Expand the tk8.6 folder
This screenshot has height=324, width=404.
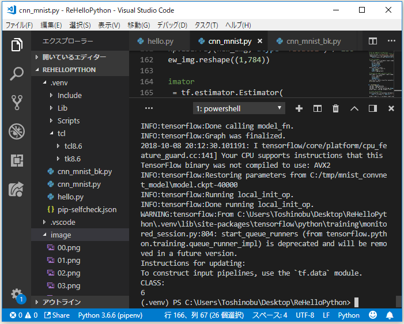tap(80, 159)
